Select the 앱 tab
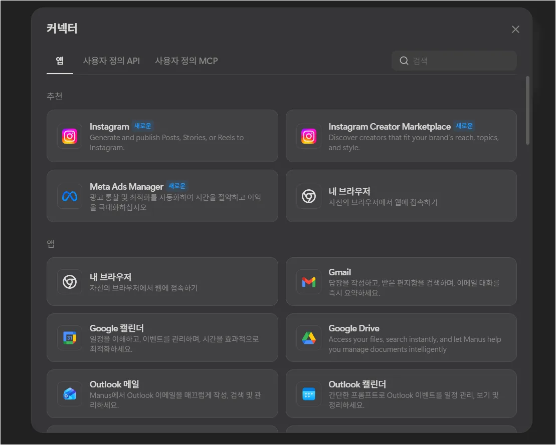 coord(60,61)
